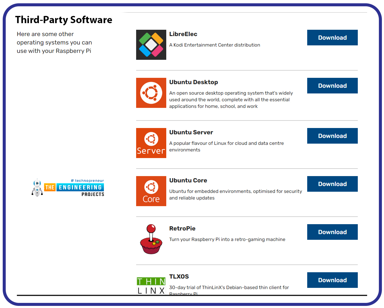Open the RetroPie heading
The width and height of the screenshot is (384, 308).
click(182, 229)
